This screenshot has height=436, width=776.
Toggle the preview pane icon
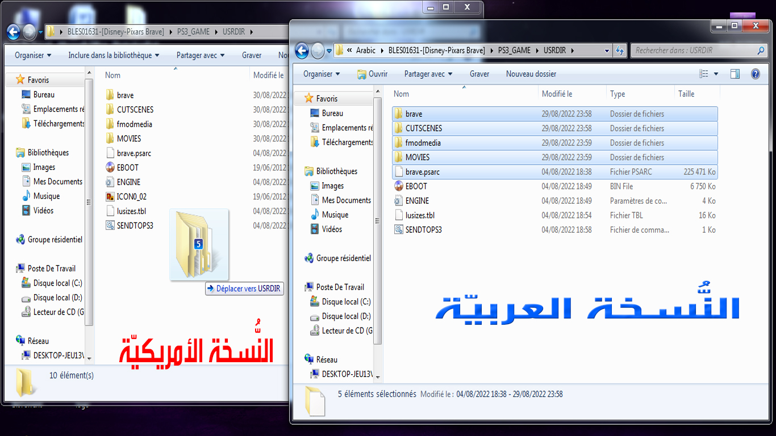point(735,74)
